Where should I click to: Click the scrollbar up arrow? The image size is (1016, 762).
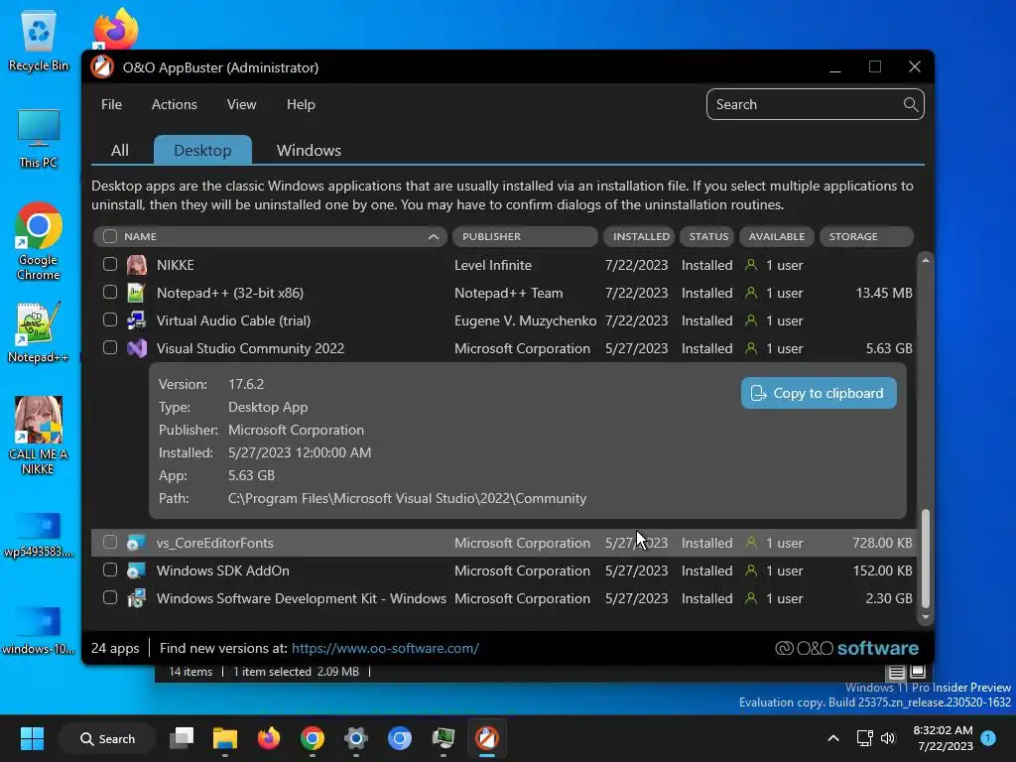coord(926,260)
